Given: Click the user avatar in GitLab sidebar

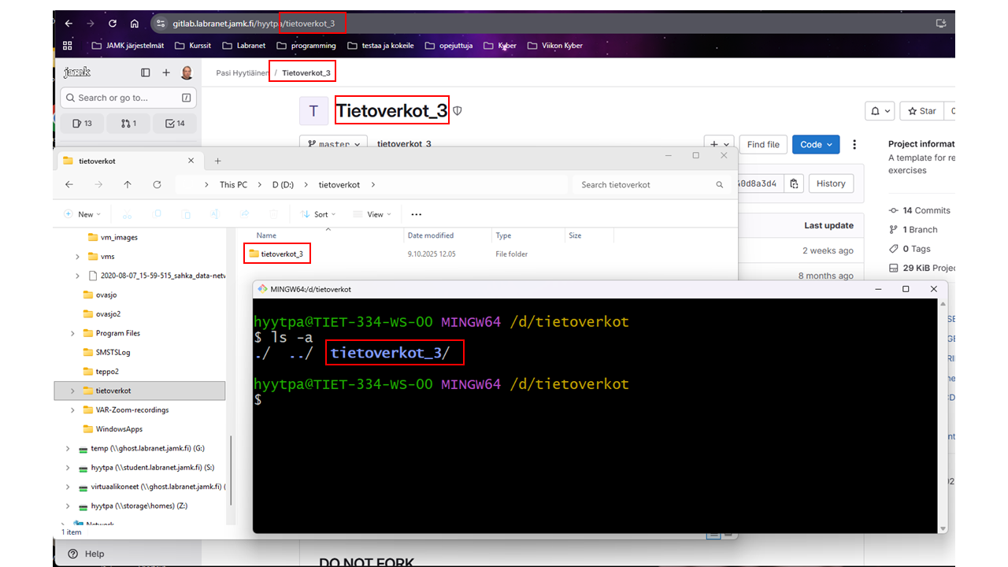Looking at the screenshot, I should [x=187, y=72].
